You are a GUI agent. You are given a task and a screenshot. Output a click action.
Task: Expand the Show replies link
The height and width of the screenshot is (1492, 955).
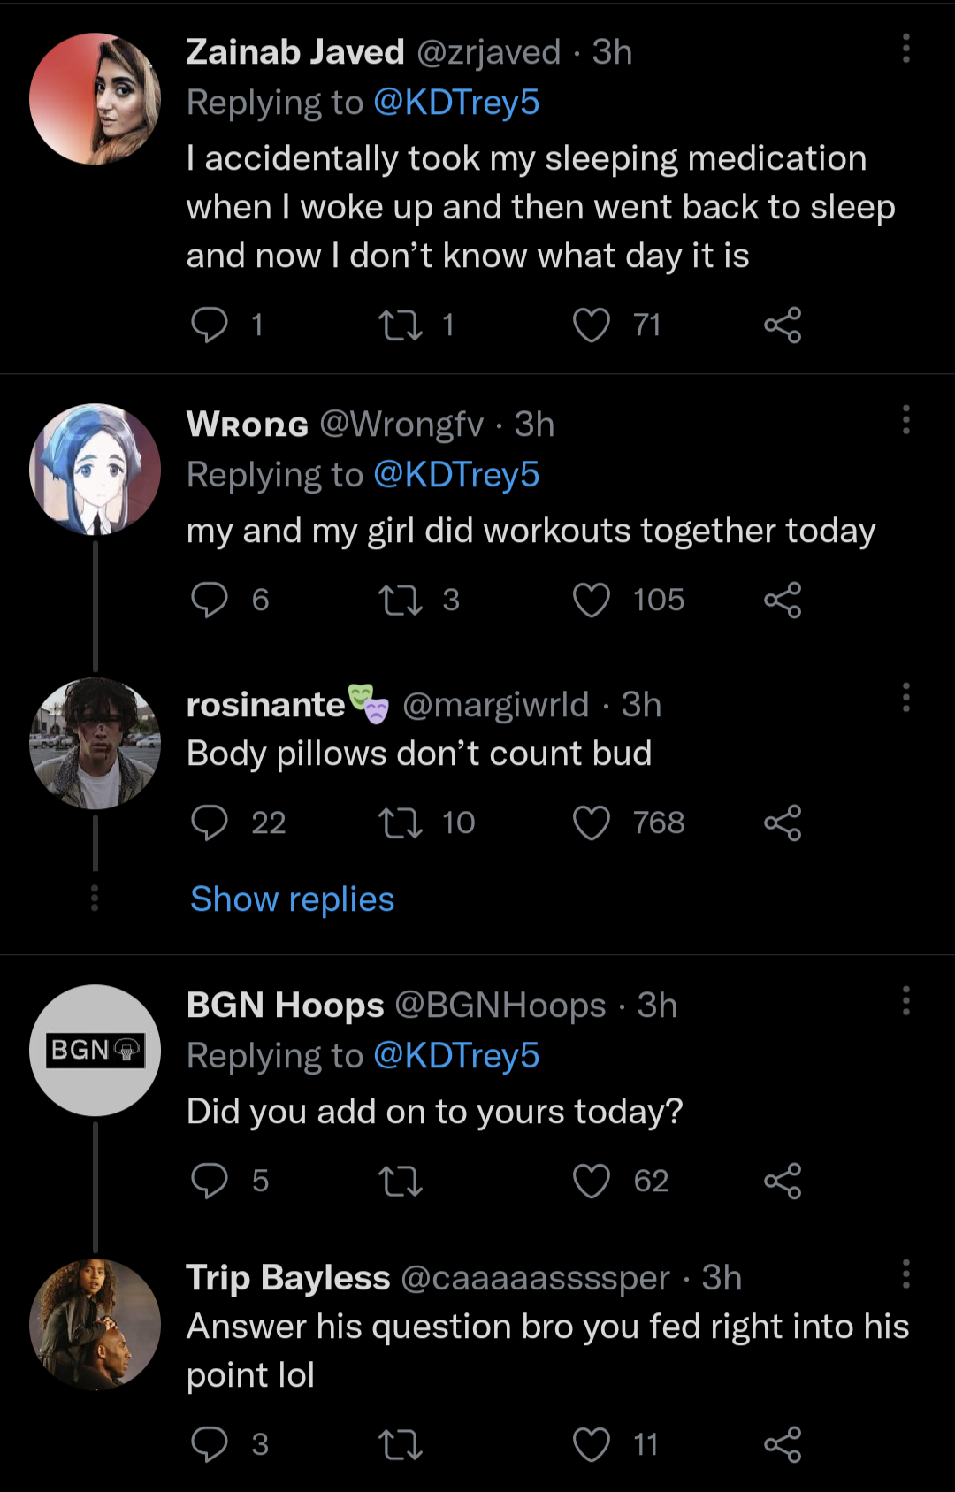(x=293, y=899)
